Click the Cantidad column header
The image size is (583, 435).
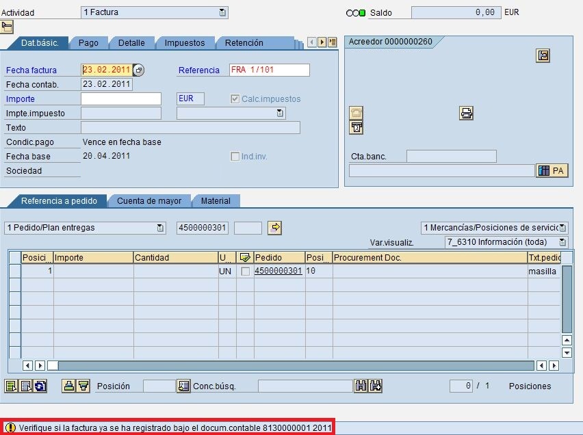pyautogui.click(x=175, y=258)
